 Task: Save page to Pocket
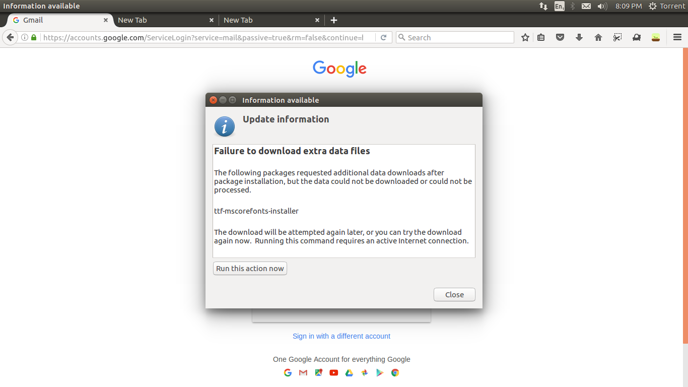tap(560, 37)
